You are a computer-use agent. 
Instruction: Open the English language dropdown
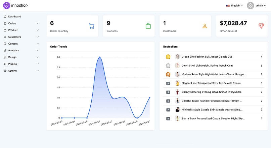234,6
